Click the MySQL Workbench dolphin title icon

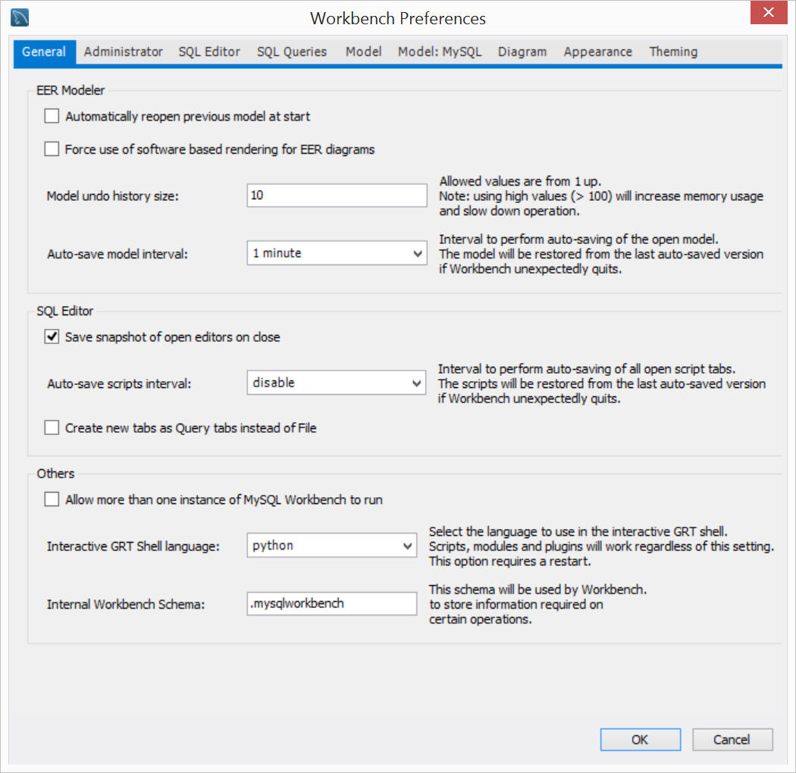[x=19, y=17]
